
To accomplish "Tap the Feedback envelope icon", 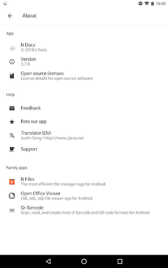I will coord(12,108).
